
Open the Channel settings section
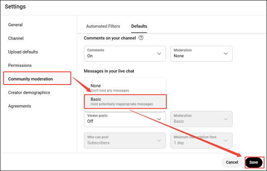point(16,38)
